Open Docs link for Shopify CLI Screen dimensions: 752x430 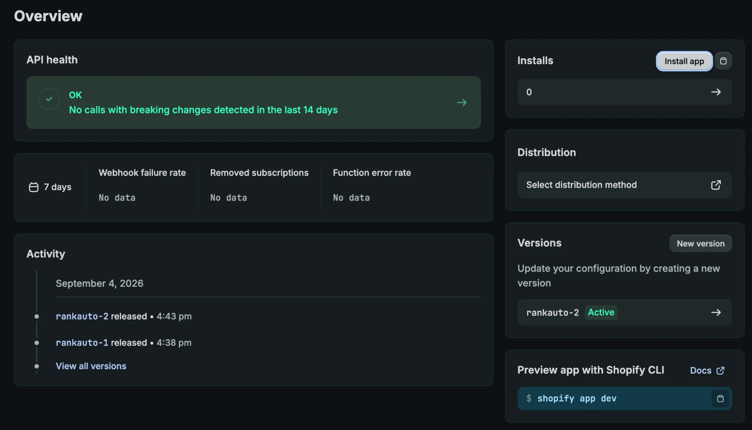coord(707,371)
